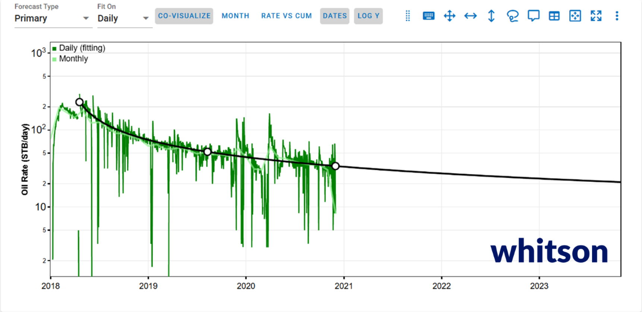This screenshot has width=642, height=312.
Task: Click the fit-to-extent reset zoom icon
Action: tap(575, 16)
